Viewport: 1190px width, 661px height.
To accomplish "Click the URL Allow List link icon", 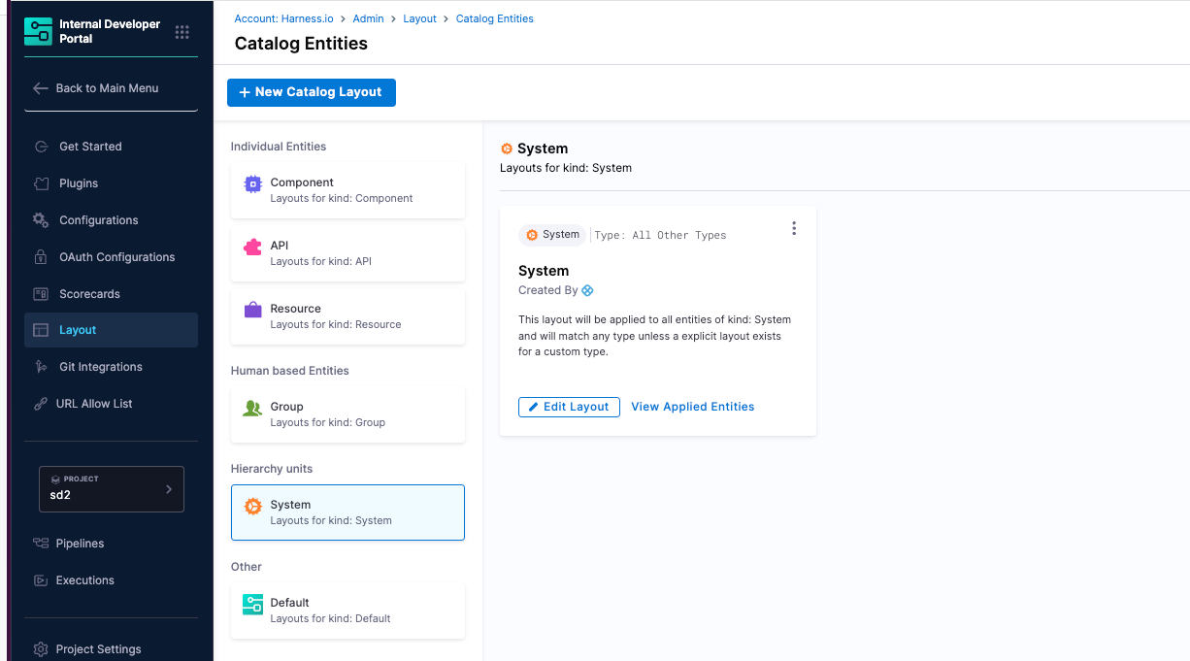I will point(41,404).
